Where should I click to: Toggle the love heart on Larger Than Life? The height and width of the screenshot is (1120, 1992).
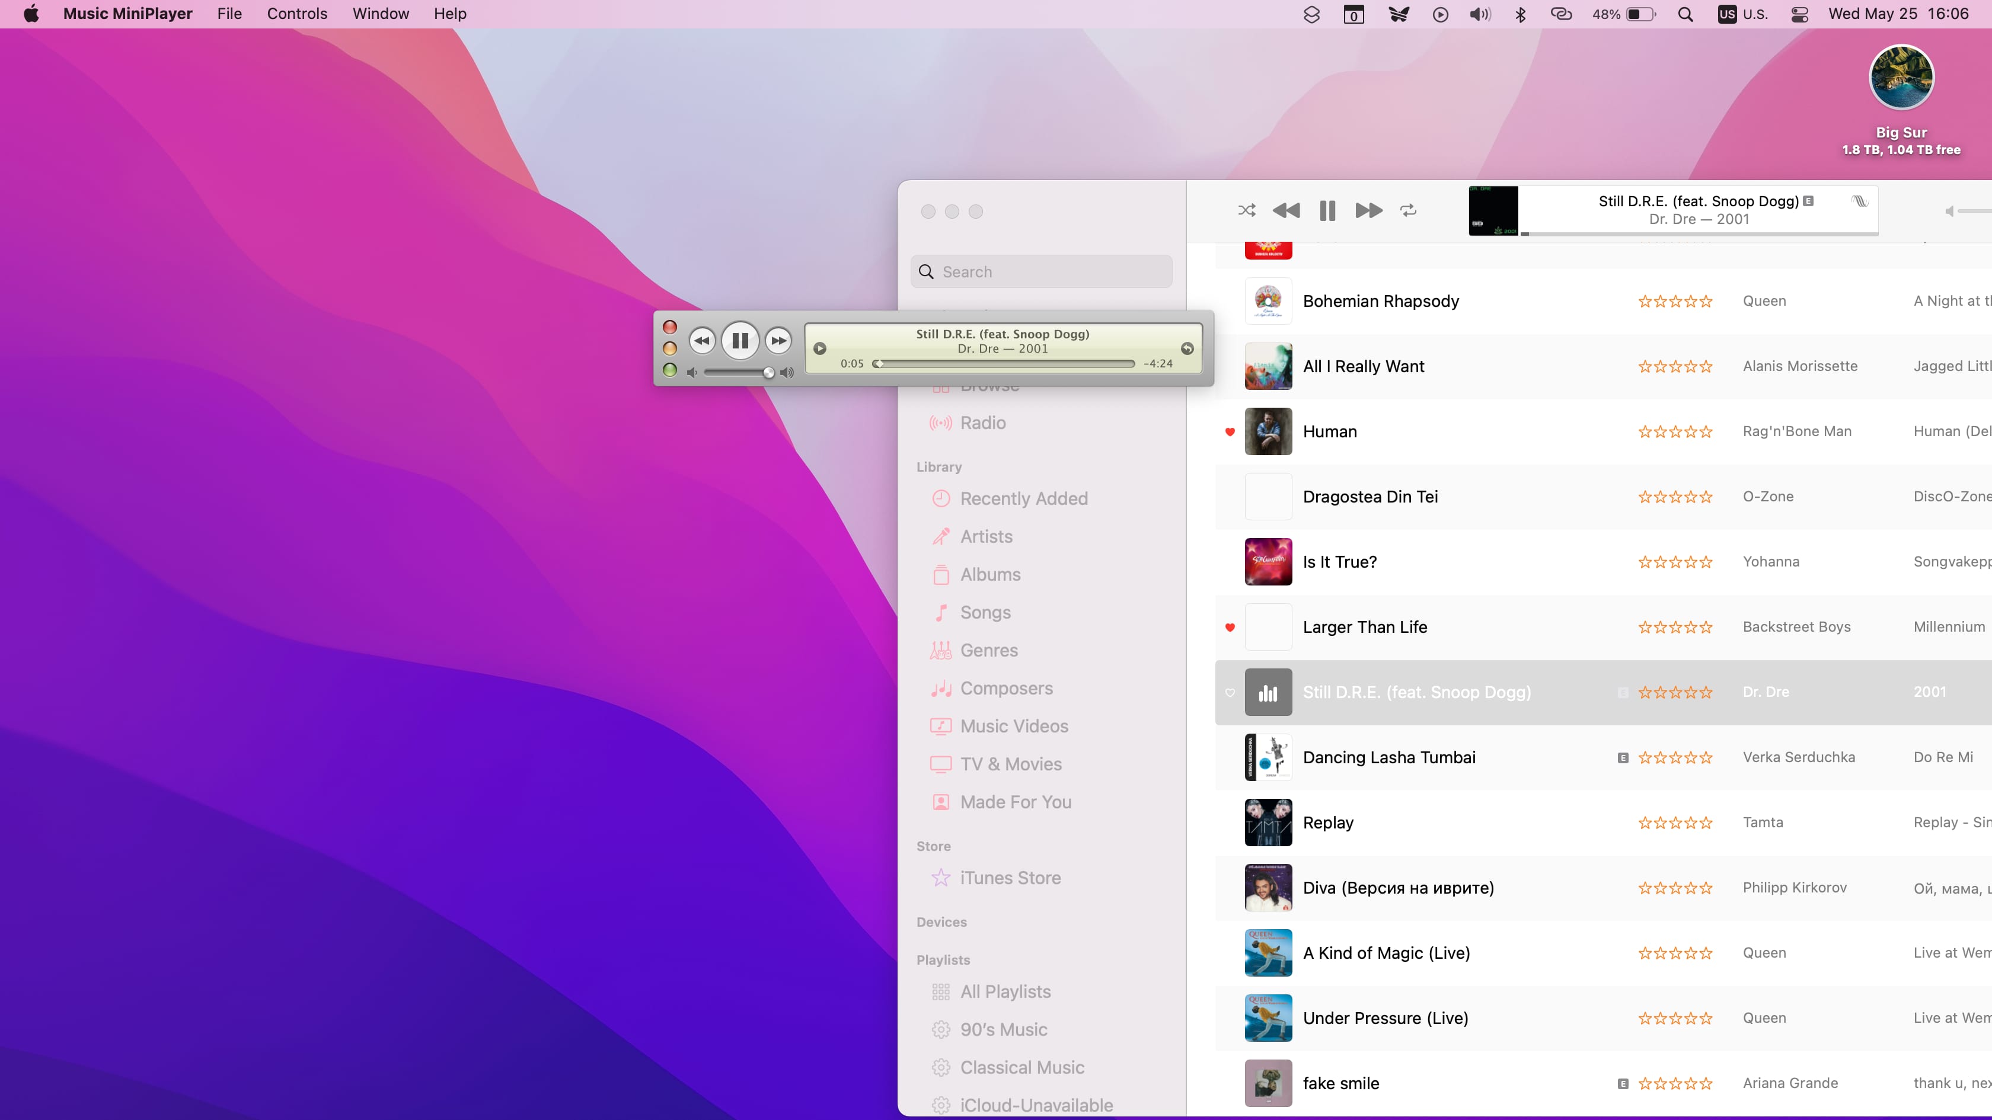pyautogui.click(x=1230, y=627)
